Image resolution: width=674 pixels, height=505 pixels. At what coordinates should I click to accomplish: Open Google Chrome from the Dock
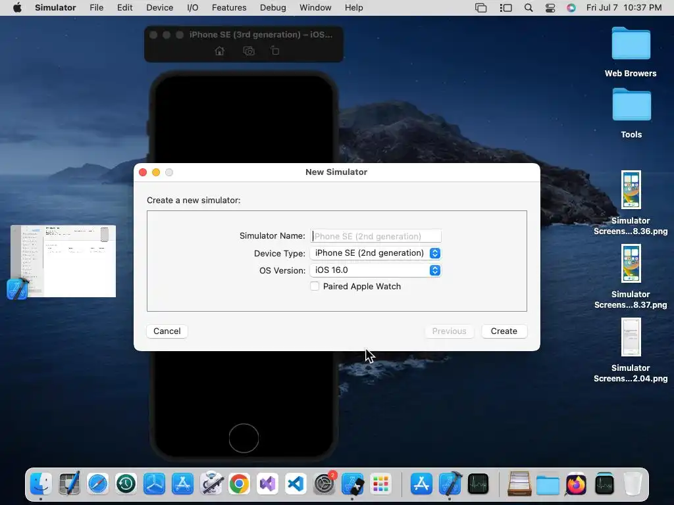[x=240, y=484]
